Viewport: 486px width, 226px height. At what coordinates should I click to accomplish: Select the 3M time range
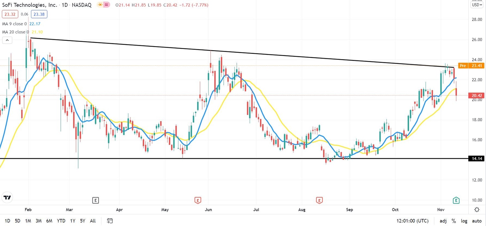point(39,221)
